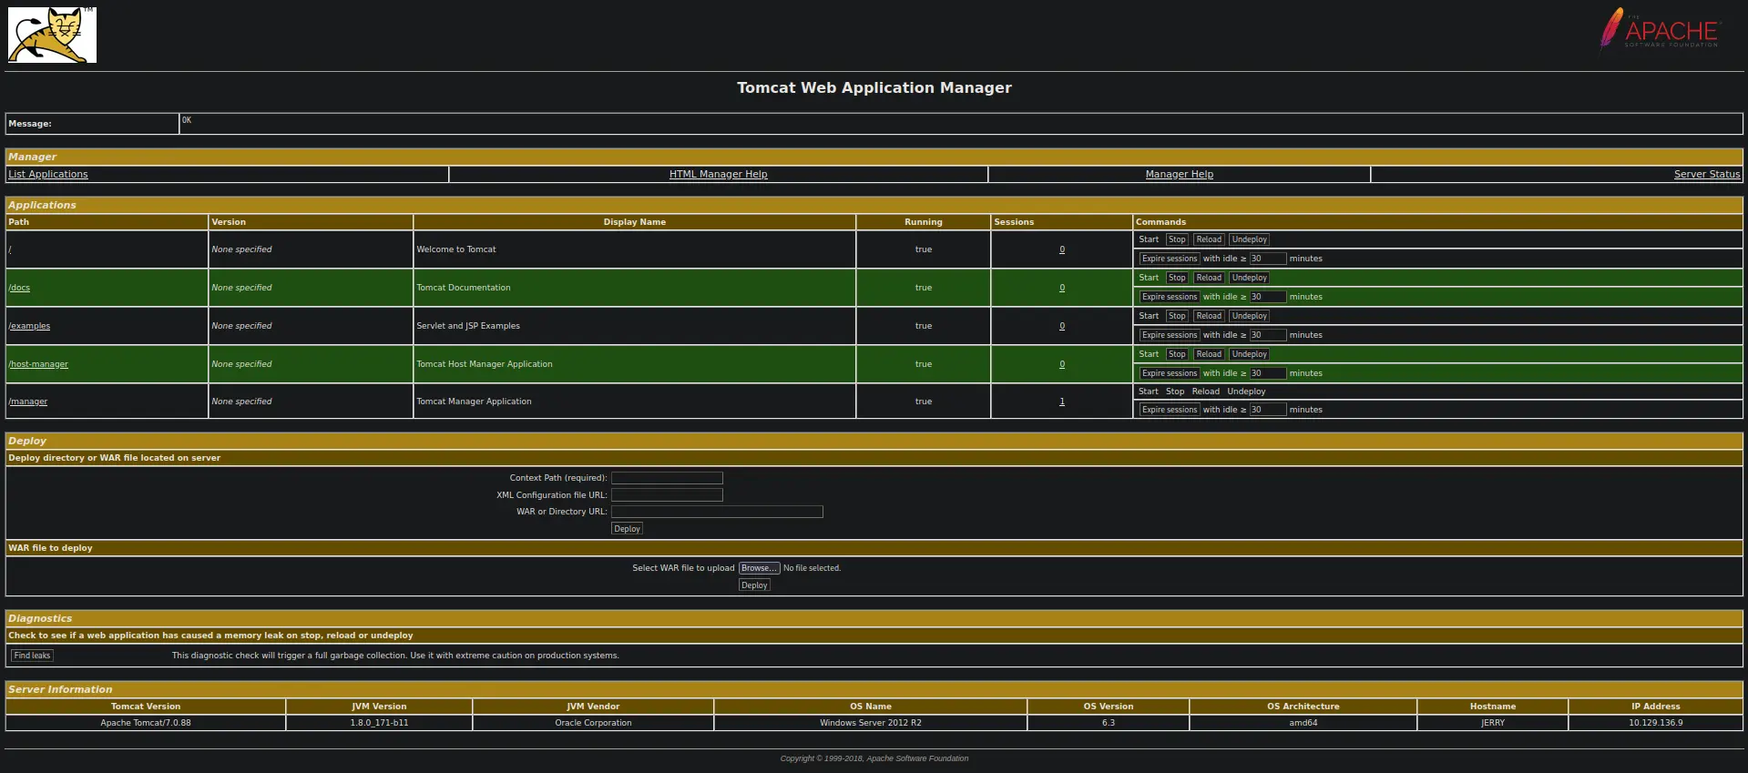Click Deploy under WAR file upload
Viewport: 1748px width, 773px height.
coord(754,585)
